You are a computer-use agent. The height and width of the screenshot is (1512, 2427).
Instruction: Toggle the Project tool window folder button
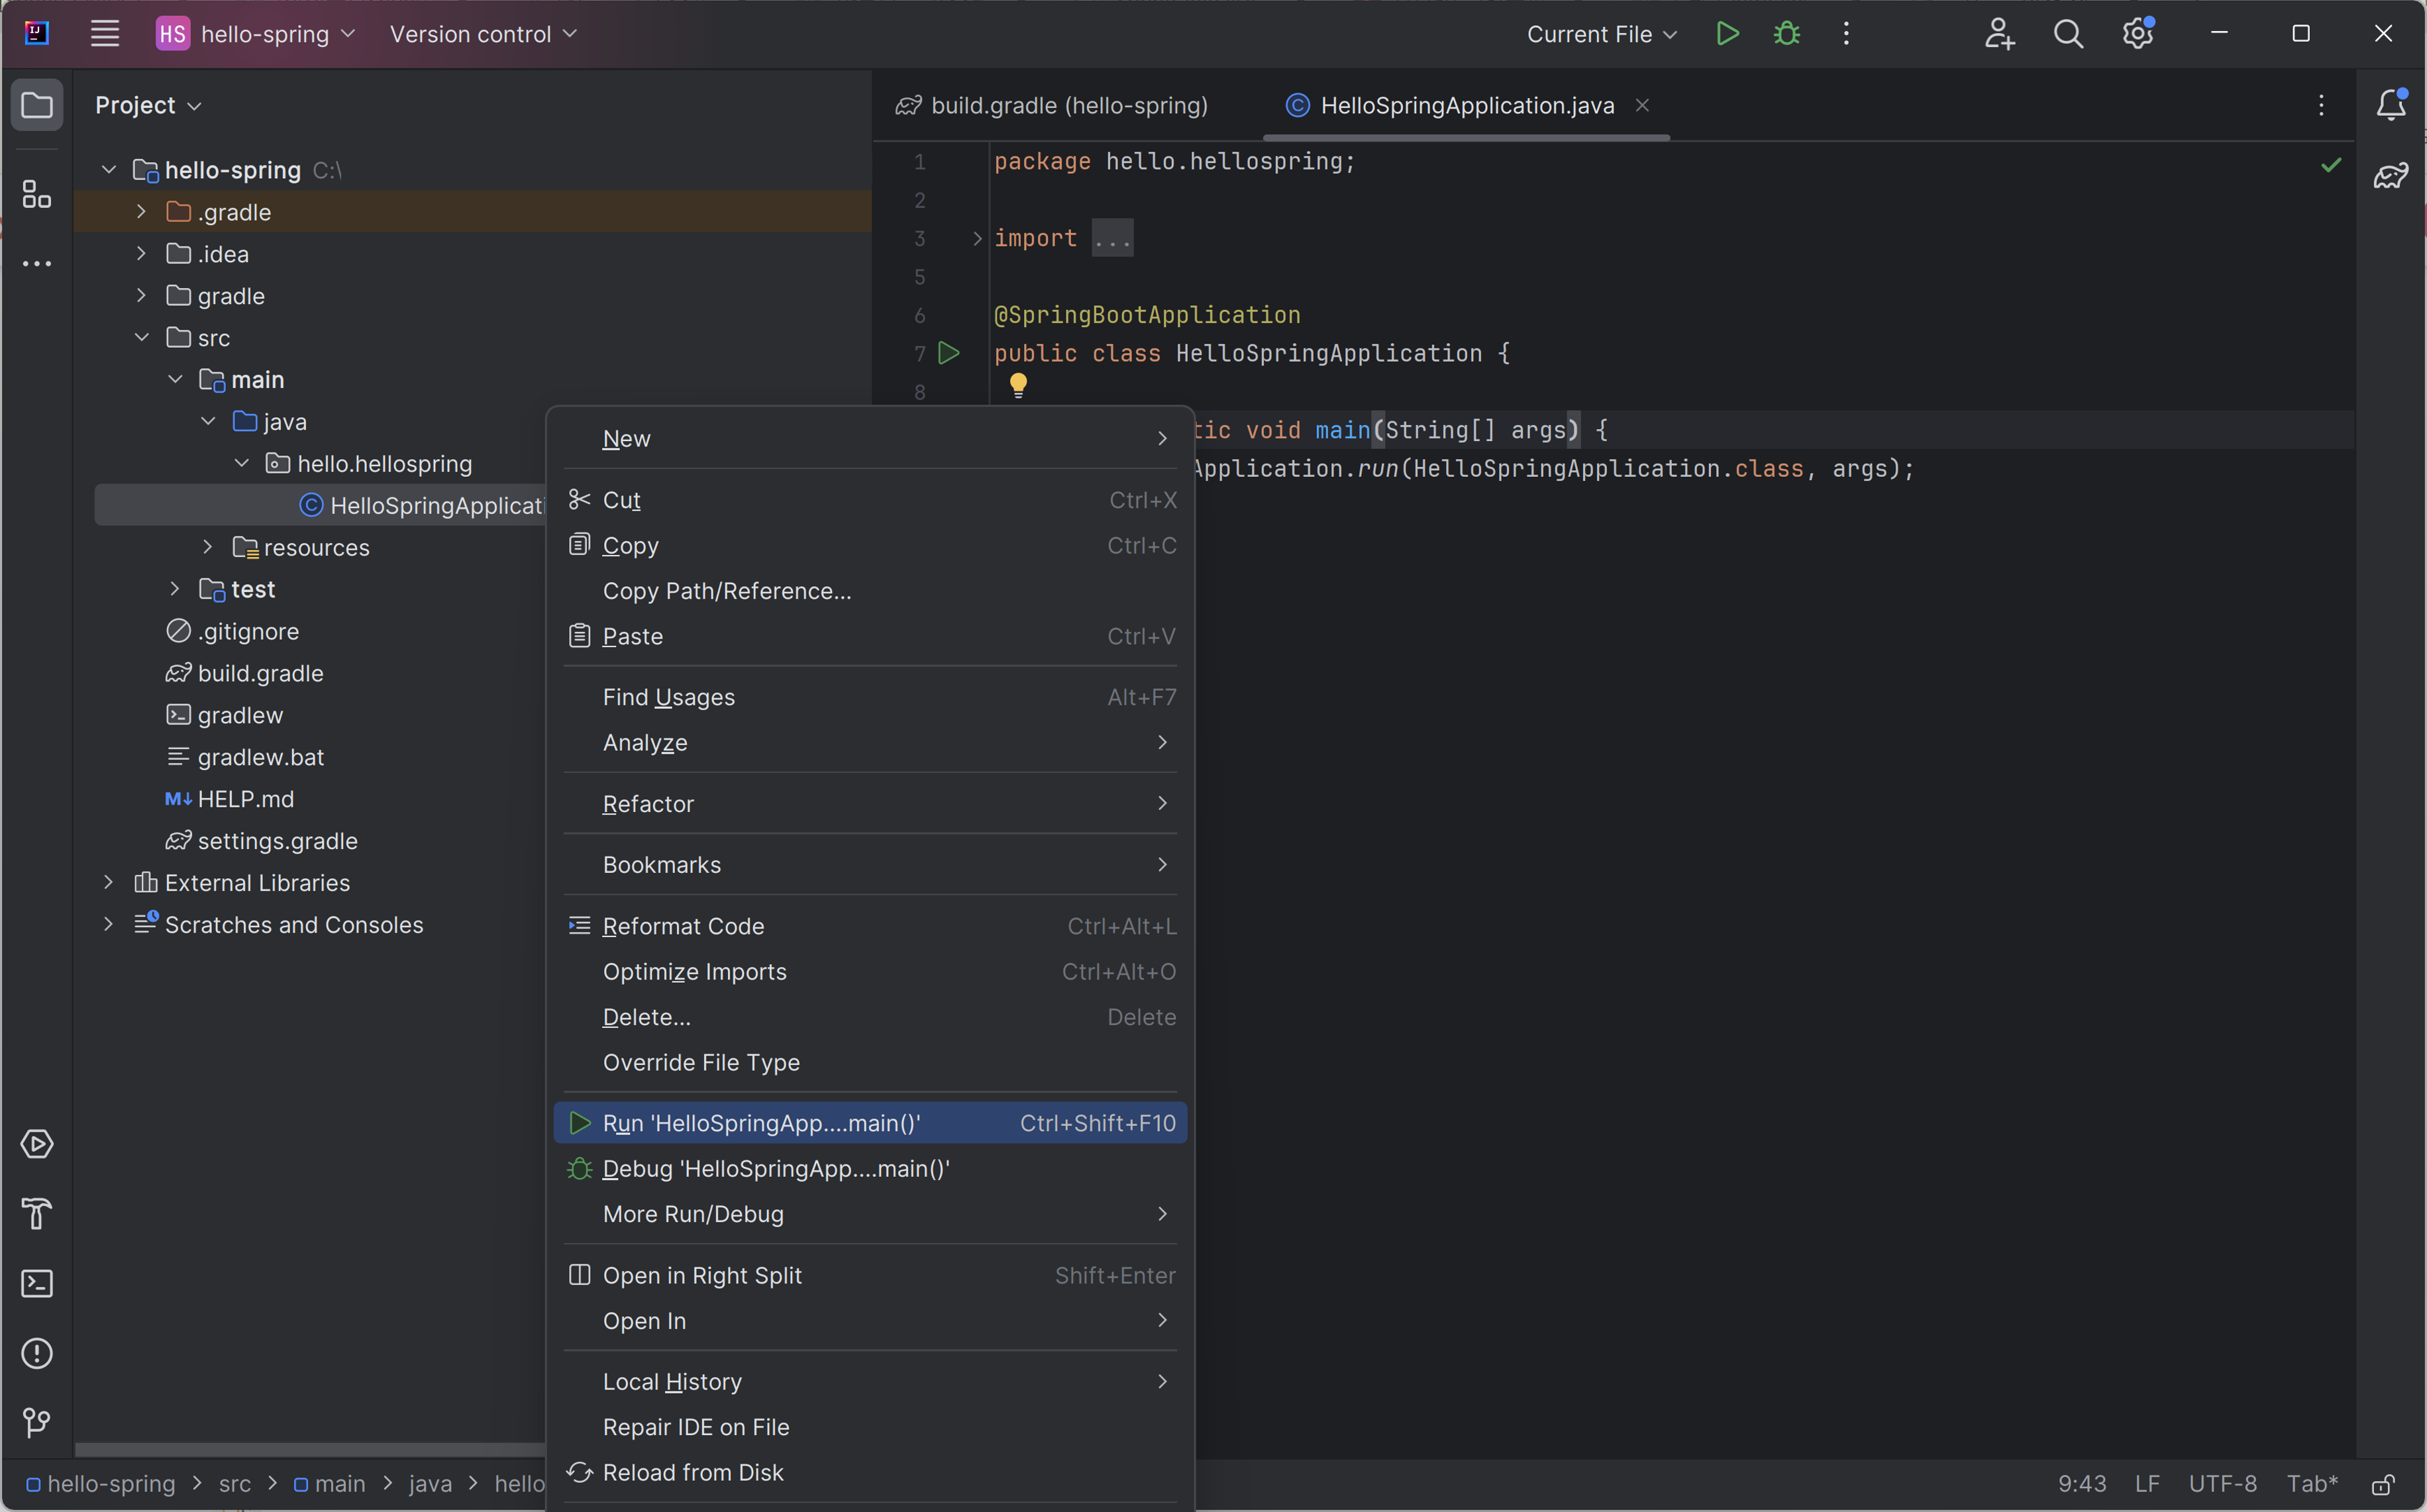point(37,105)
